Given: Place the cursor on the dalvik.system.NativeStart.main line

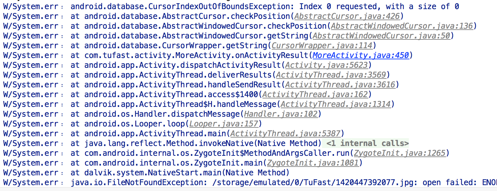Looking at the screenshot, I should tap(180, 172).
